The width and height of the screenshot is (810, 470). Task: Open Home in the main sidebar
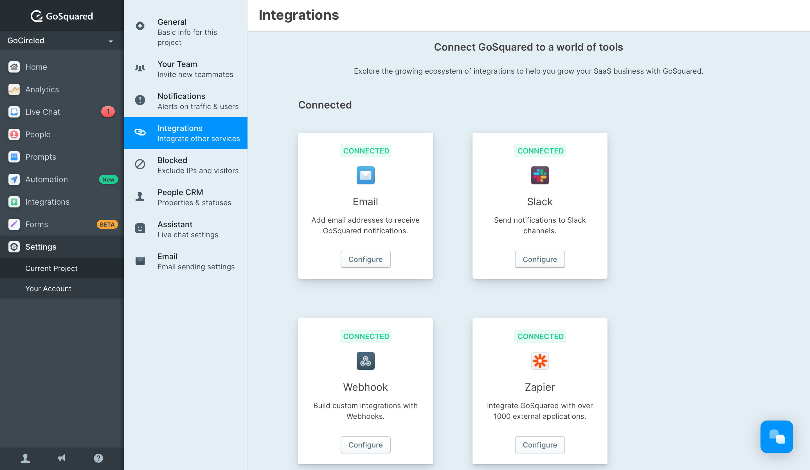click(x=62, y=67)
